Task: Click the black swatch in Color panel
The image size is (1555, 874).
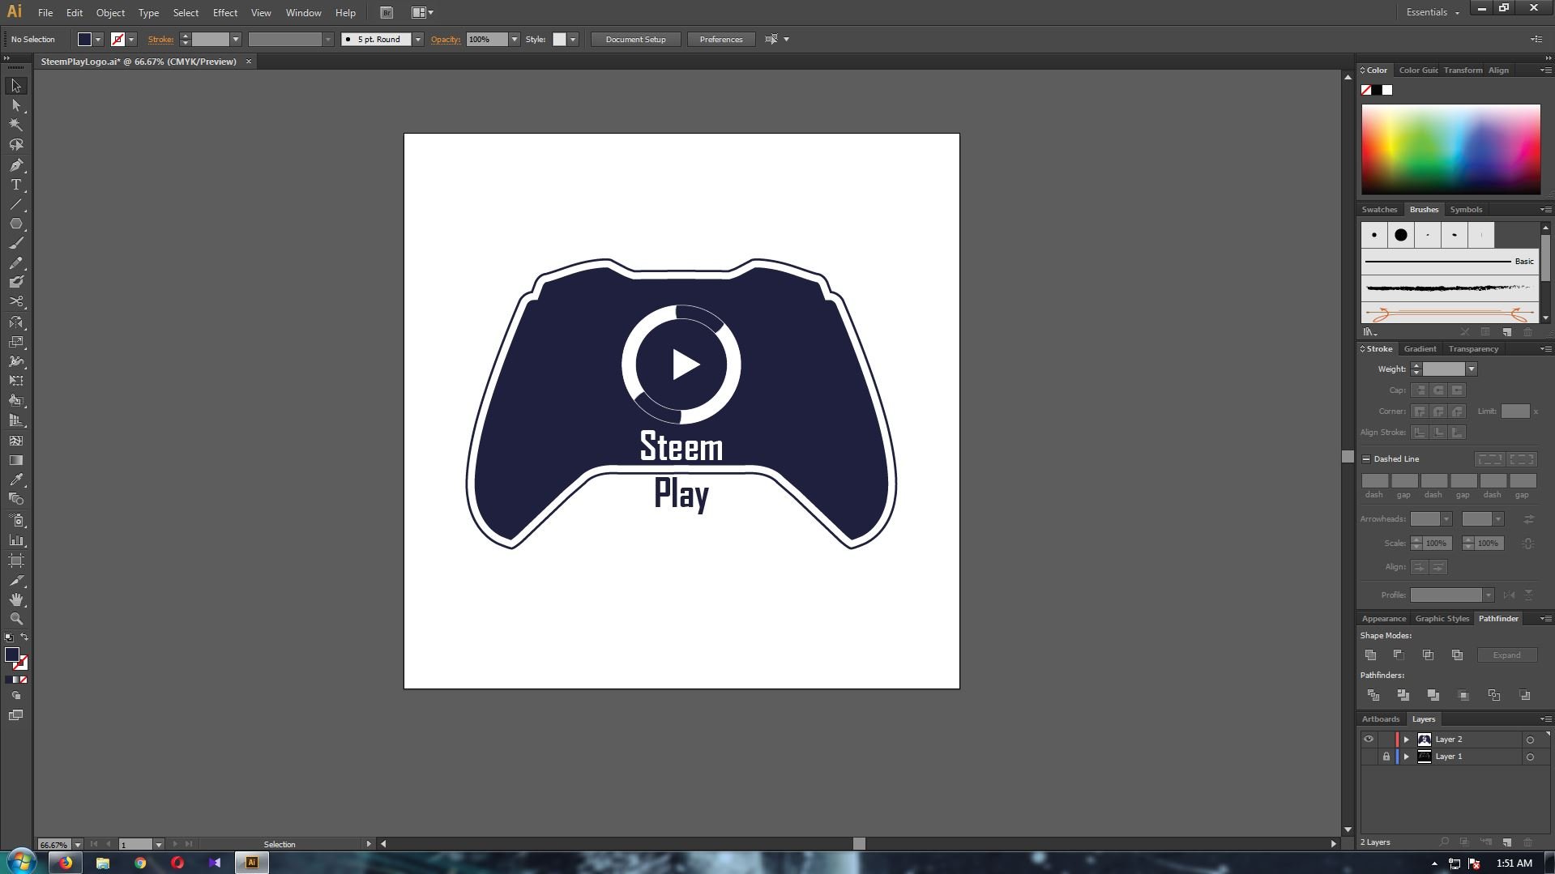Action: 1377,90
